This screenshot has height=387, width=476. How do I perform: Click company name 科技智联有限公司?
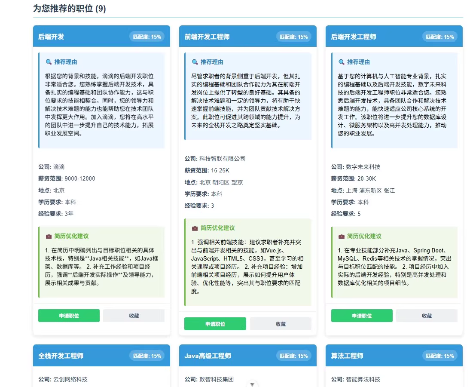click(223, 159)
